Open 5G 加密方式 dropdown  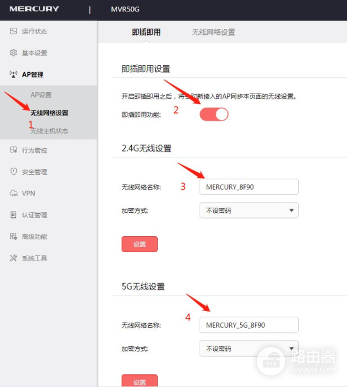pos(249,348)
